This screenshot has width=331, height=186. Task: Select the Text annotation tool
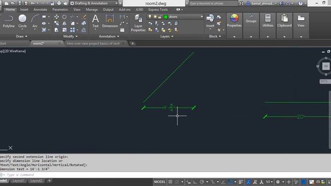(x=95, y=21)
